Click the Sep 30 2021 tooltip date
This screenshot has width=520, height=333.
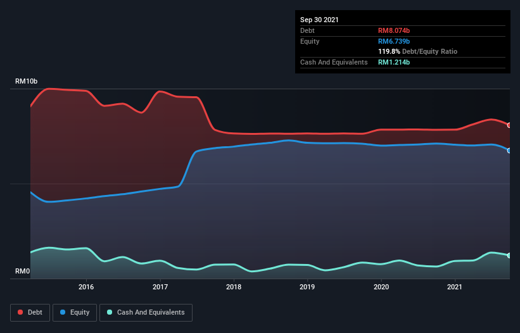click(319, 20)
